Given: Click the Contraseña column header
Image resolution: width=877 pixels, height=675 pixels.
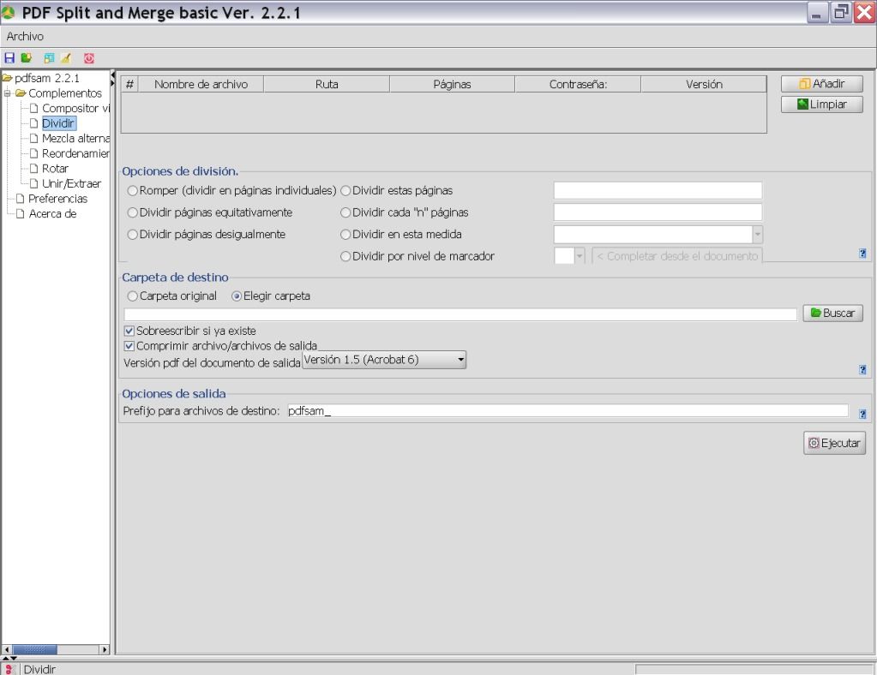Looking at the screenshot, I should coord(578,84).
